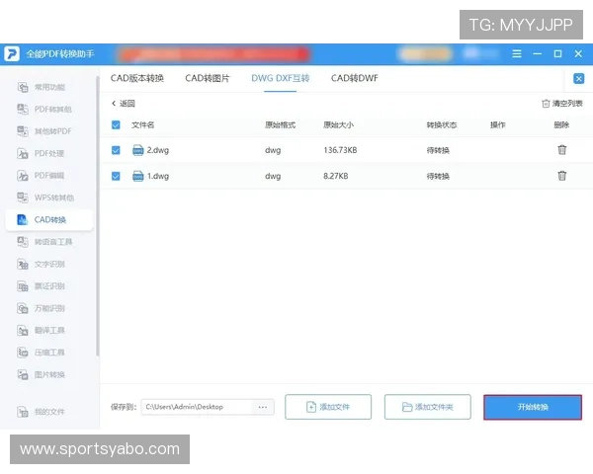
Task: Uncheck the 2.dwg row checkbox
Action: 116,150
